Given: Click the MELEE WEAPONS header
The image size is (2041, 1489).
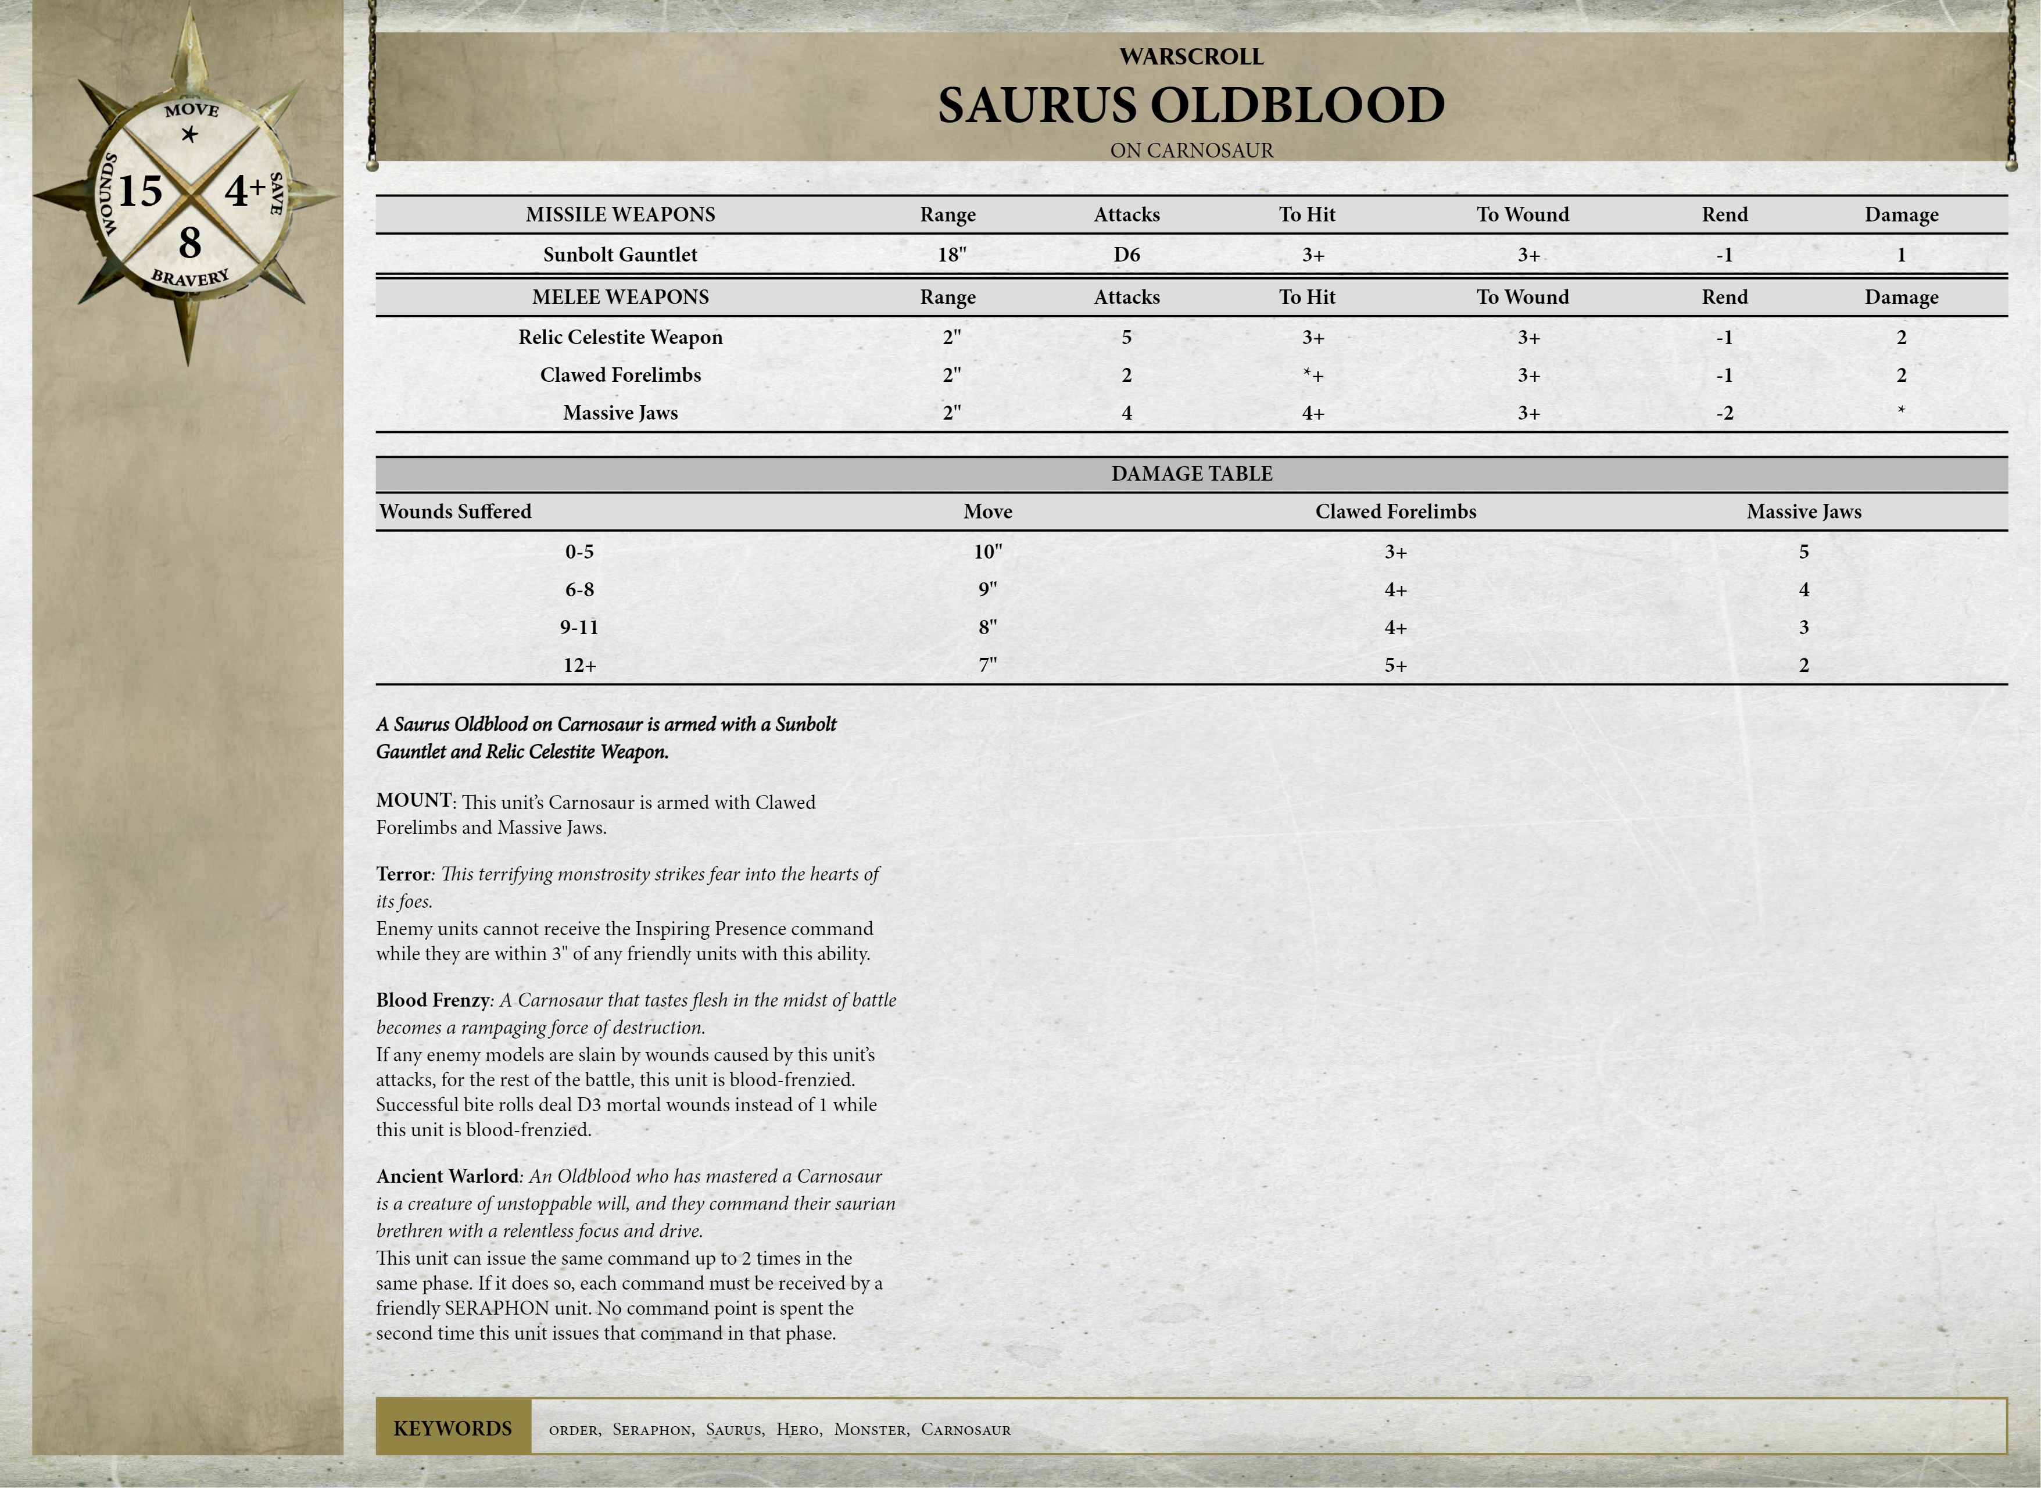Looking at the screenshot, I should click(620, 298).
